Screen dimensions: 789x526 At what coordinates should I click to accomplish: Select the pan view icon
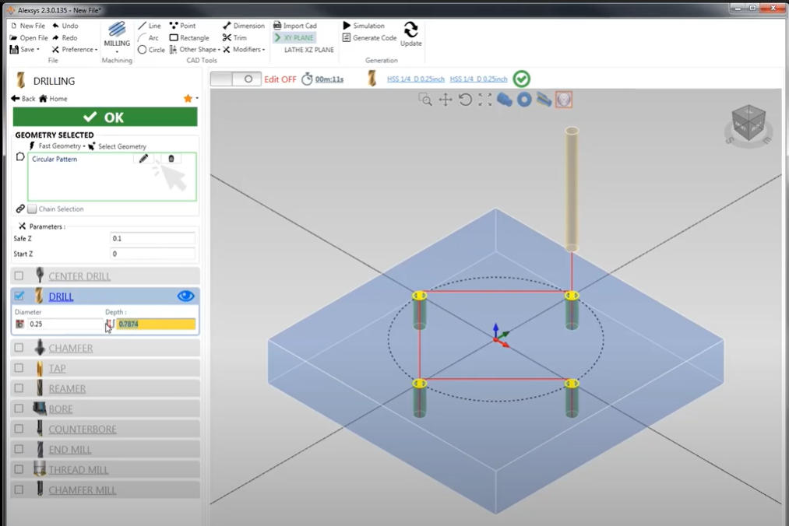click(446, 100)
